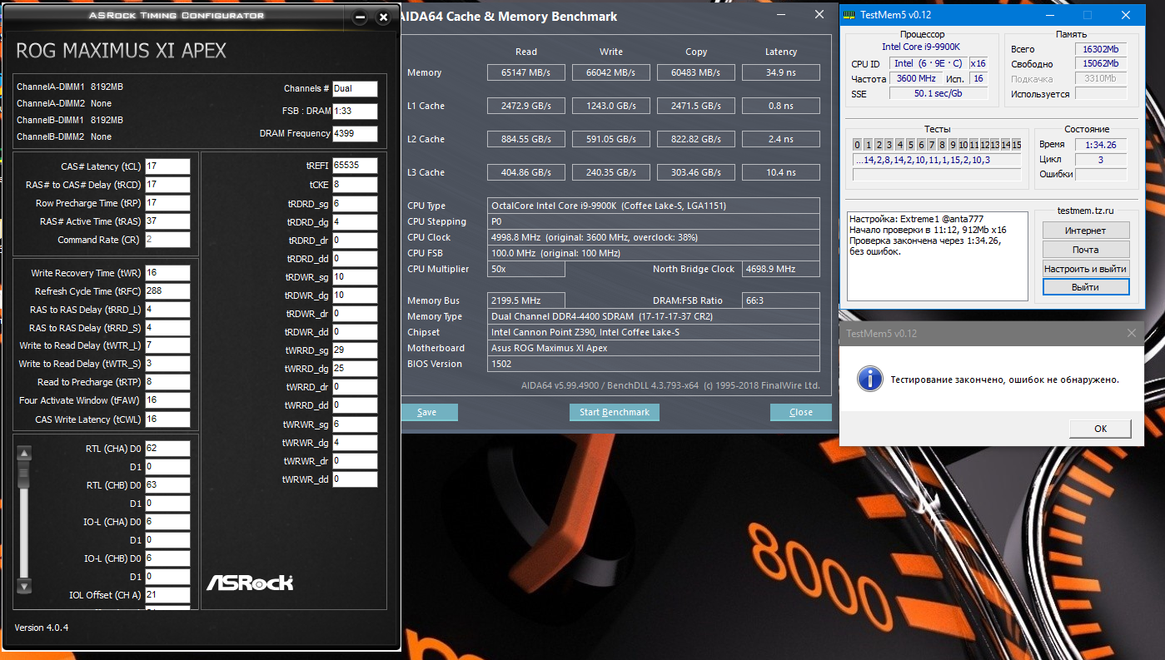1165x660 pixels.
Task: Select the CAS# Latency (tCL) field
Action: pyautogui.click(x=167, y=166)
